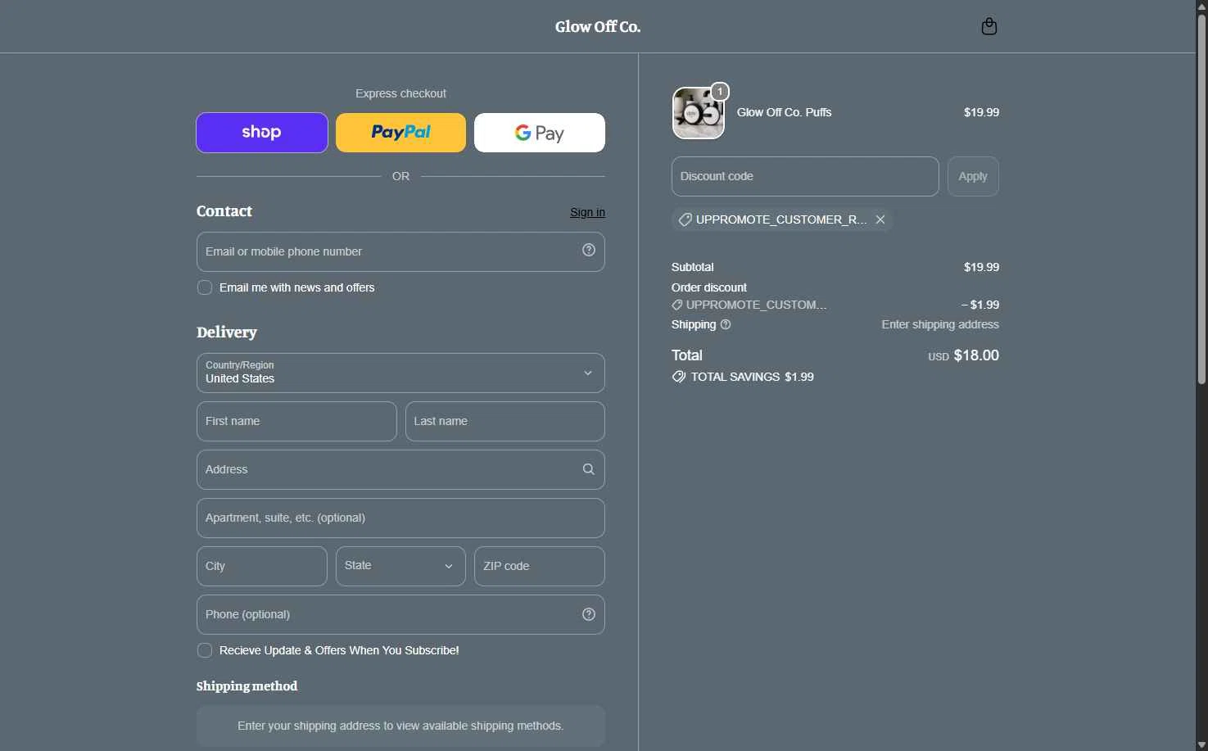The height and width of the screenshot is (751, 1208).
Task: Remove the UPPROMOTE_CUSTOMER discount code tag
Action: coord(880,219)
